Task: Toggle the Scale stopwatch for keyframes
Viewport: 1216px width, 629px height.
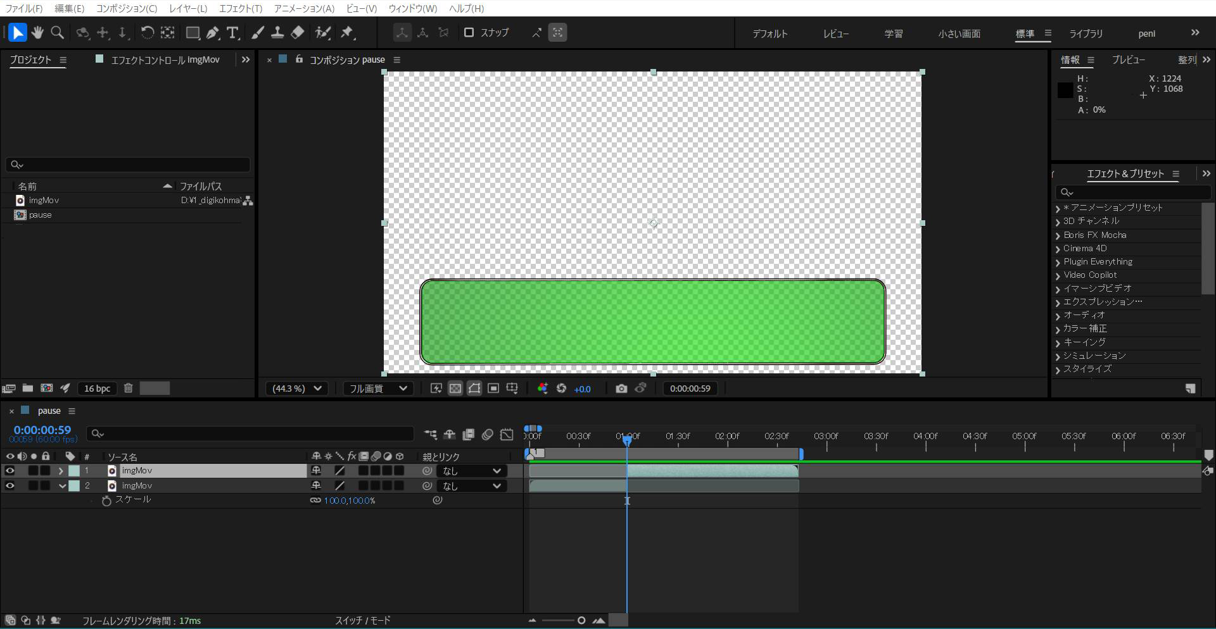Action: click(106, 501)
